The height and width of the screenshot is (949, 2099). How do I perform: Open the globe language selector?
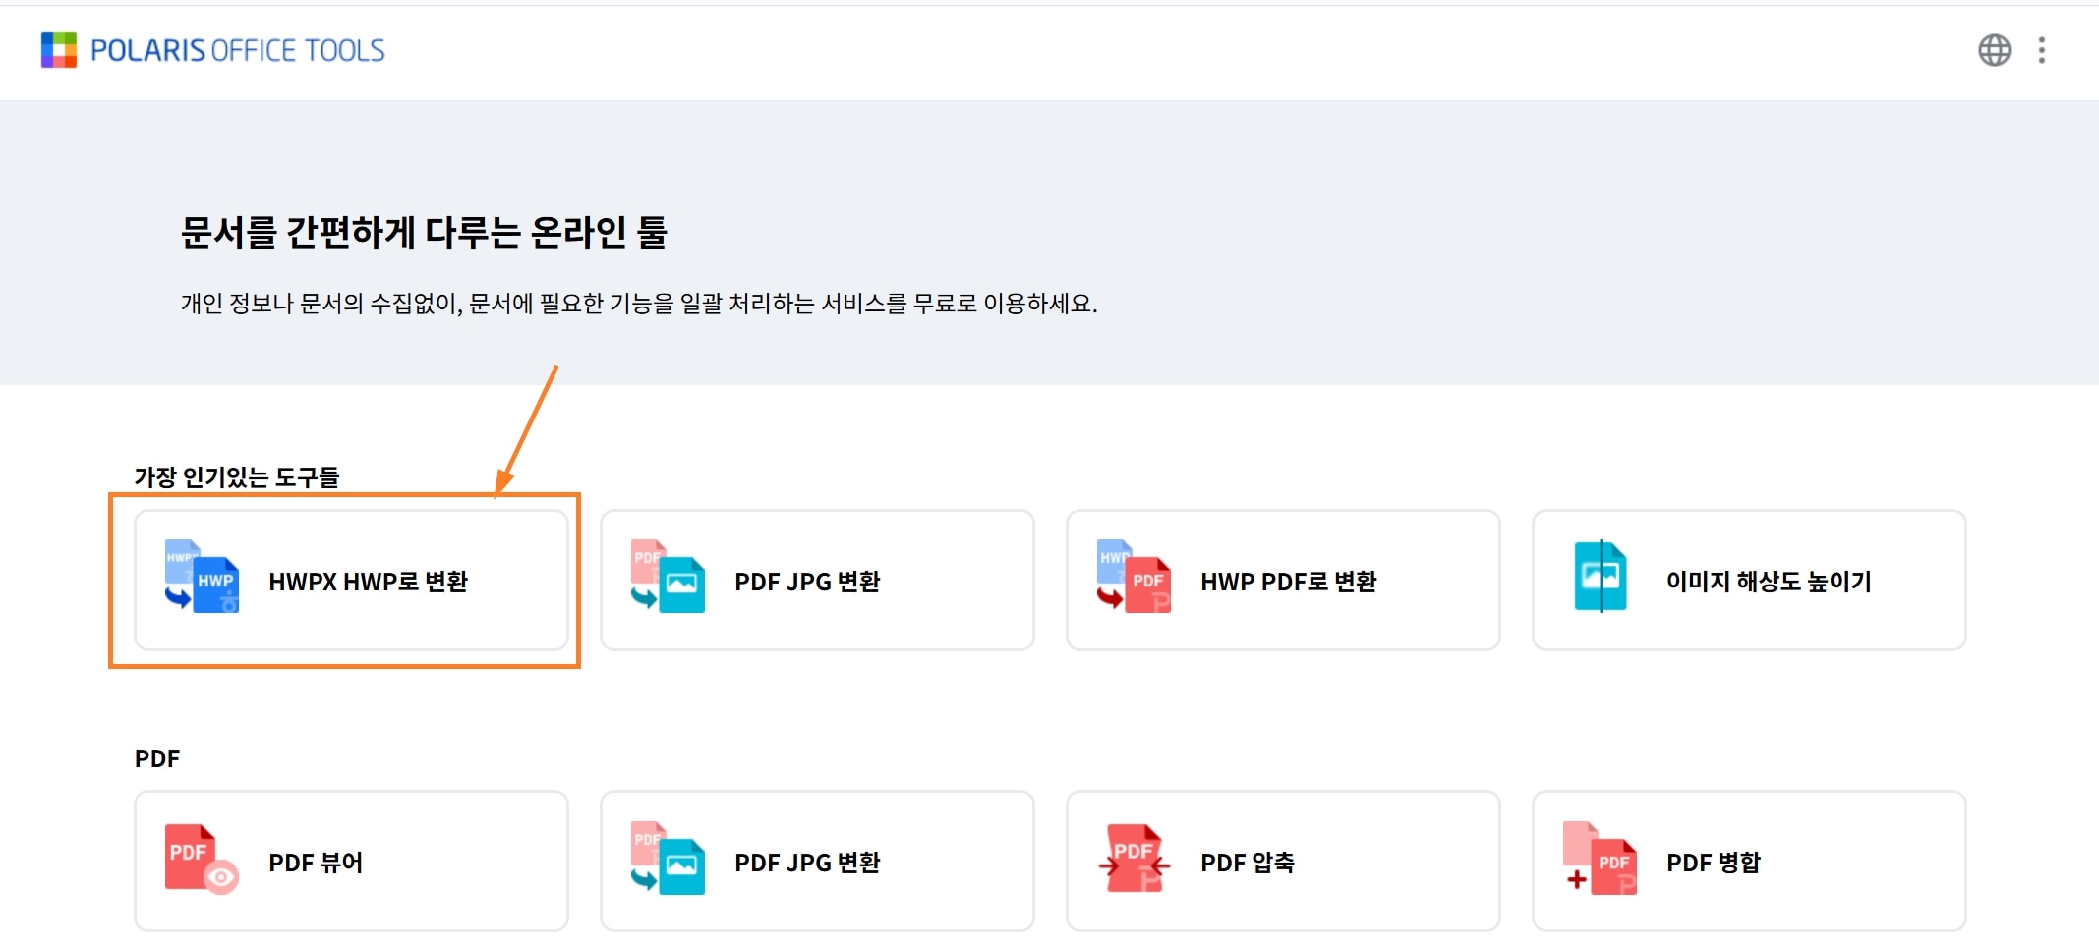click(1994, 50)
